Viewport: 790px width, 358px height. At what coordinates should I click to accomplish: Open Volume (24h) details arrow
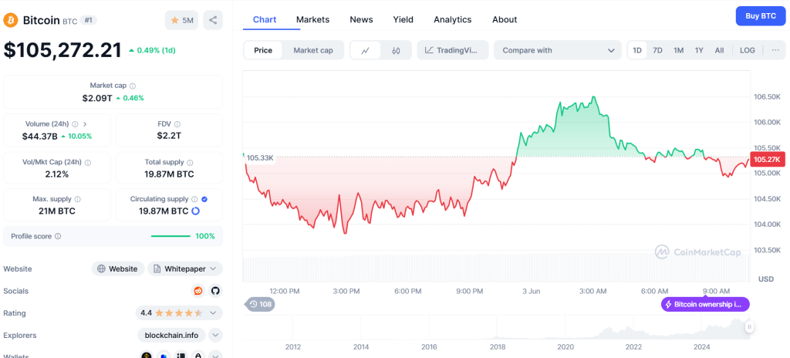tap(85, 124)
